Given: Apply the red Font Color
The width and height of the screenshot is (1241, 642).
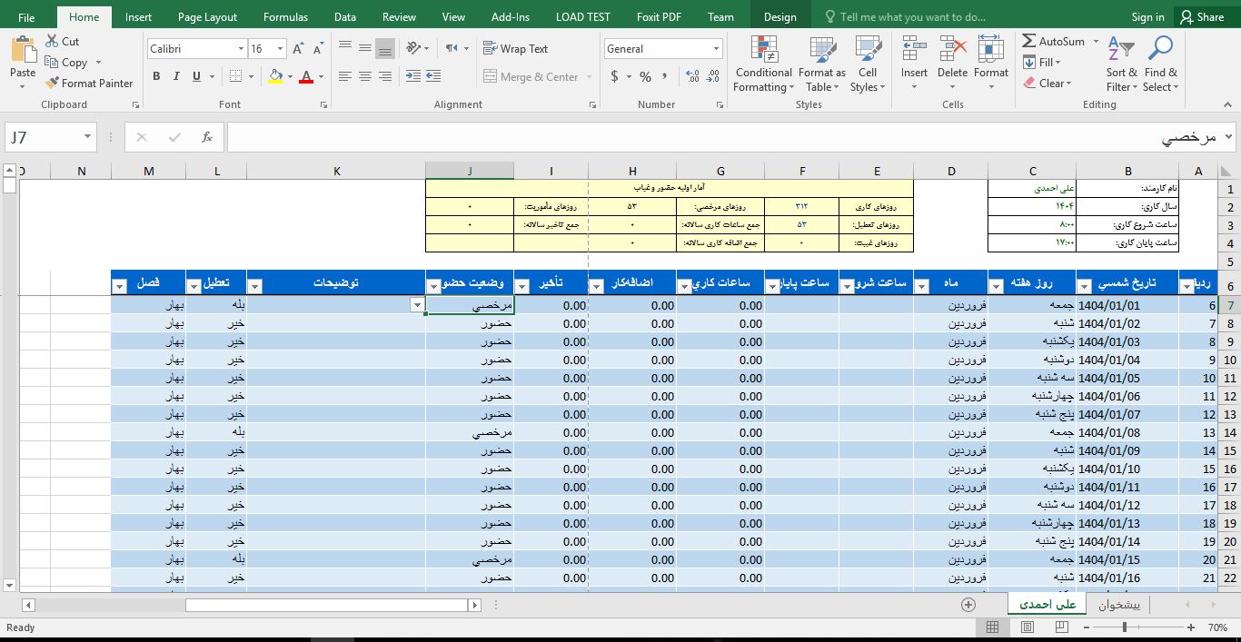Looking at the screenshot, I should pos(307,77).
